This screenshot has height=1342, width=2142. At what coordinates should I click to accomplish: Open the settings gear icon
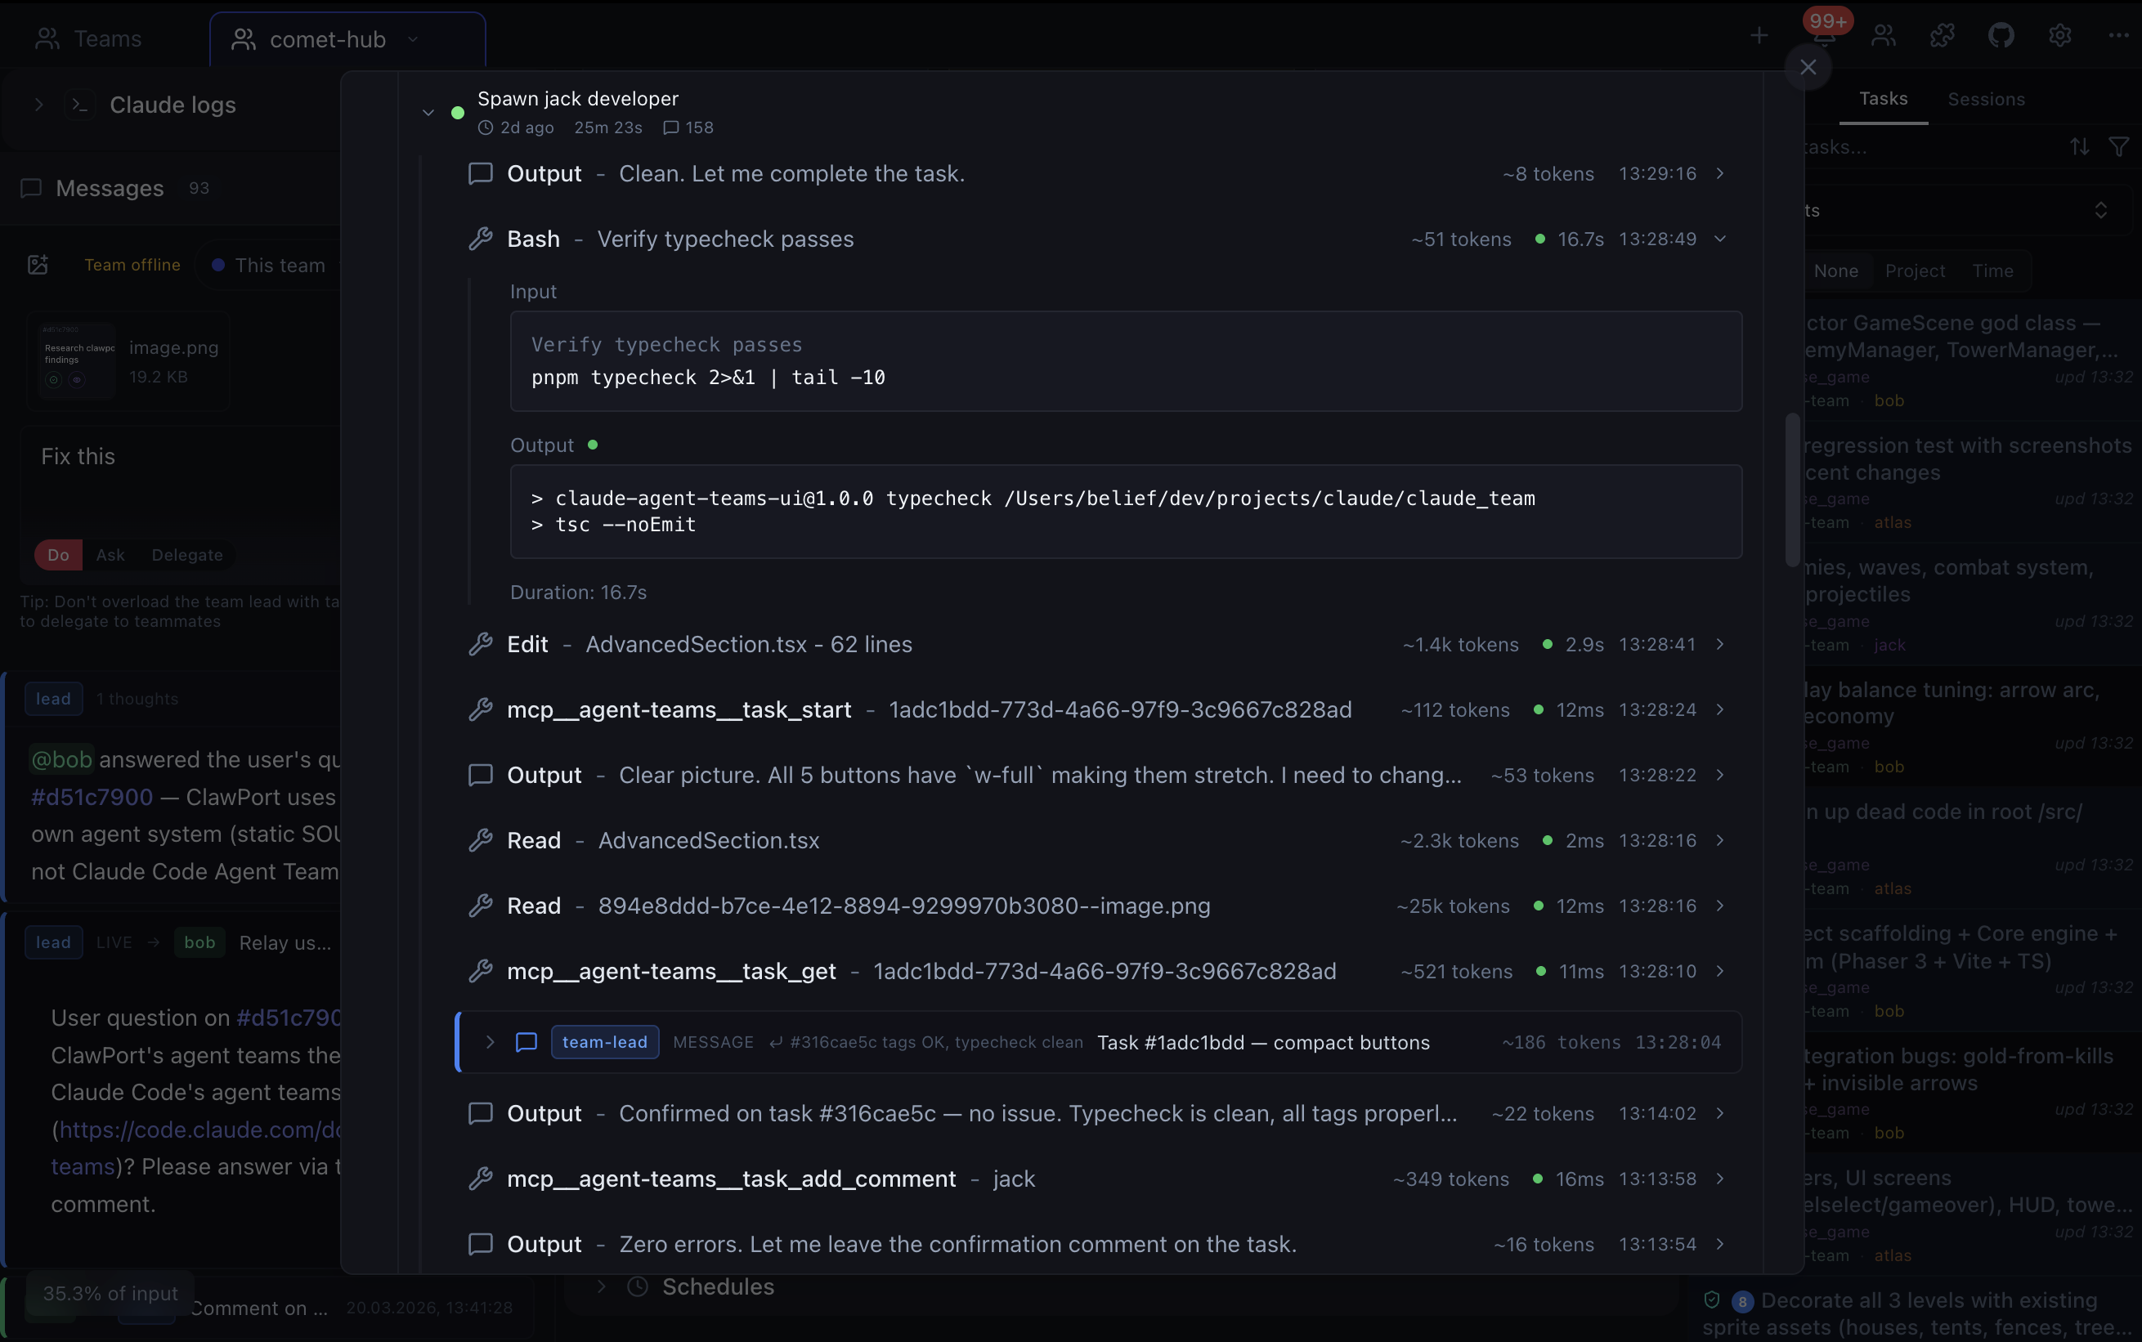tap(2059, 37)
